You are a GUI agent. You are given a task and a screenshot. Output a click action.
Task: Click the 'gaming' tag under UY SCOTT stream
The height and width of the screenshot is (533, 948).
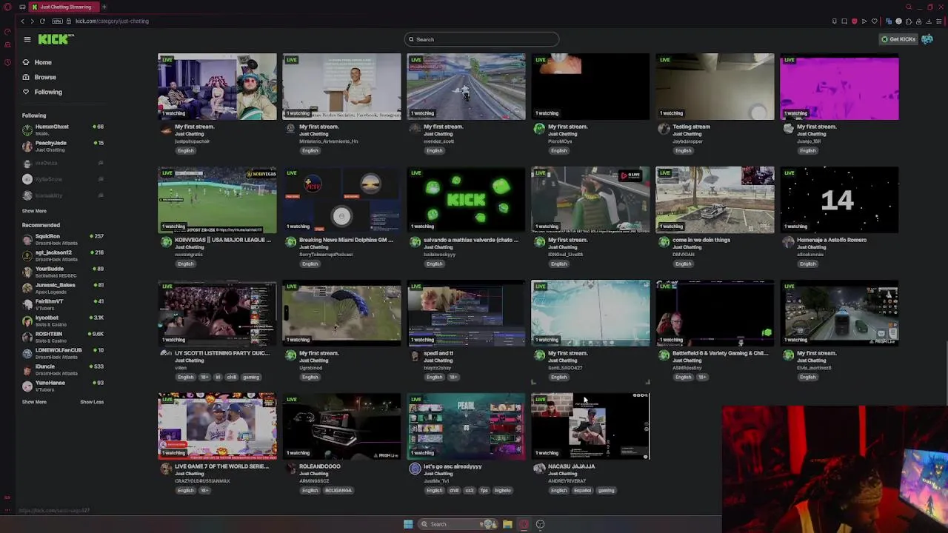click(x=251, y=377)
